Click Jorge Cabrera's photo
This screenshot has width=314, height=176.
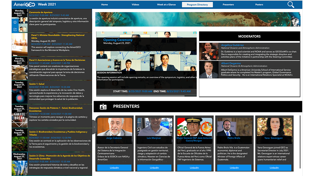[x=115, y=127]
